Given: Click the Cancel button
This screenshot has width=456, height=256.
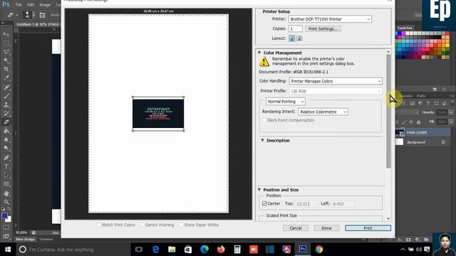Looking at the screenshot, I should click(296, 228).
